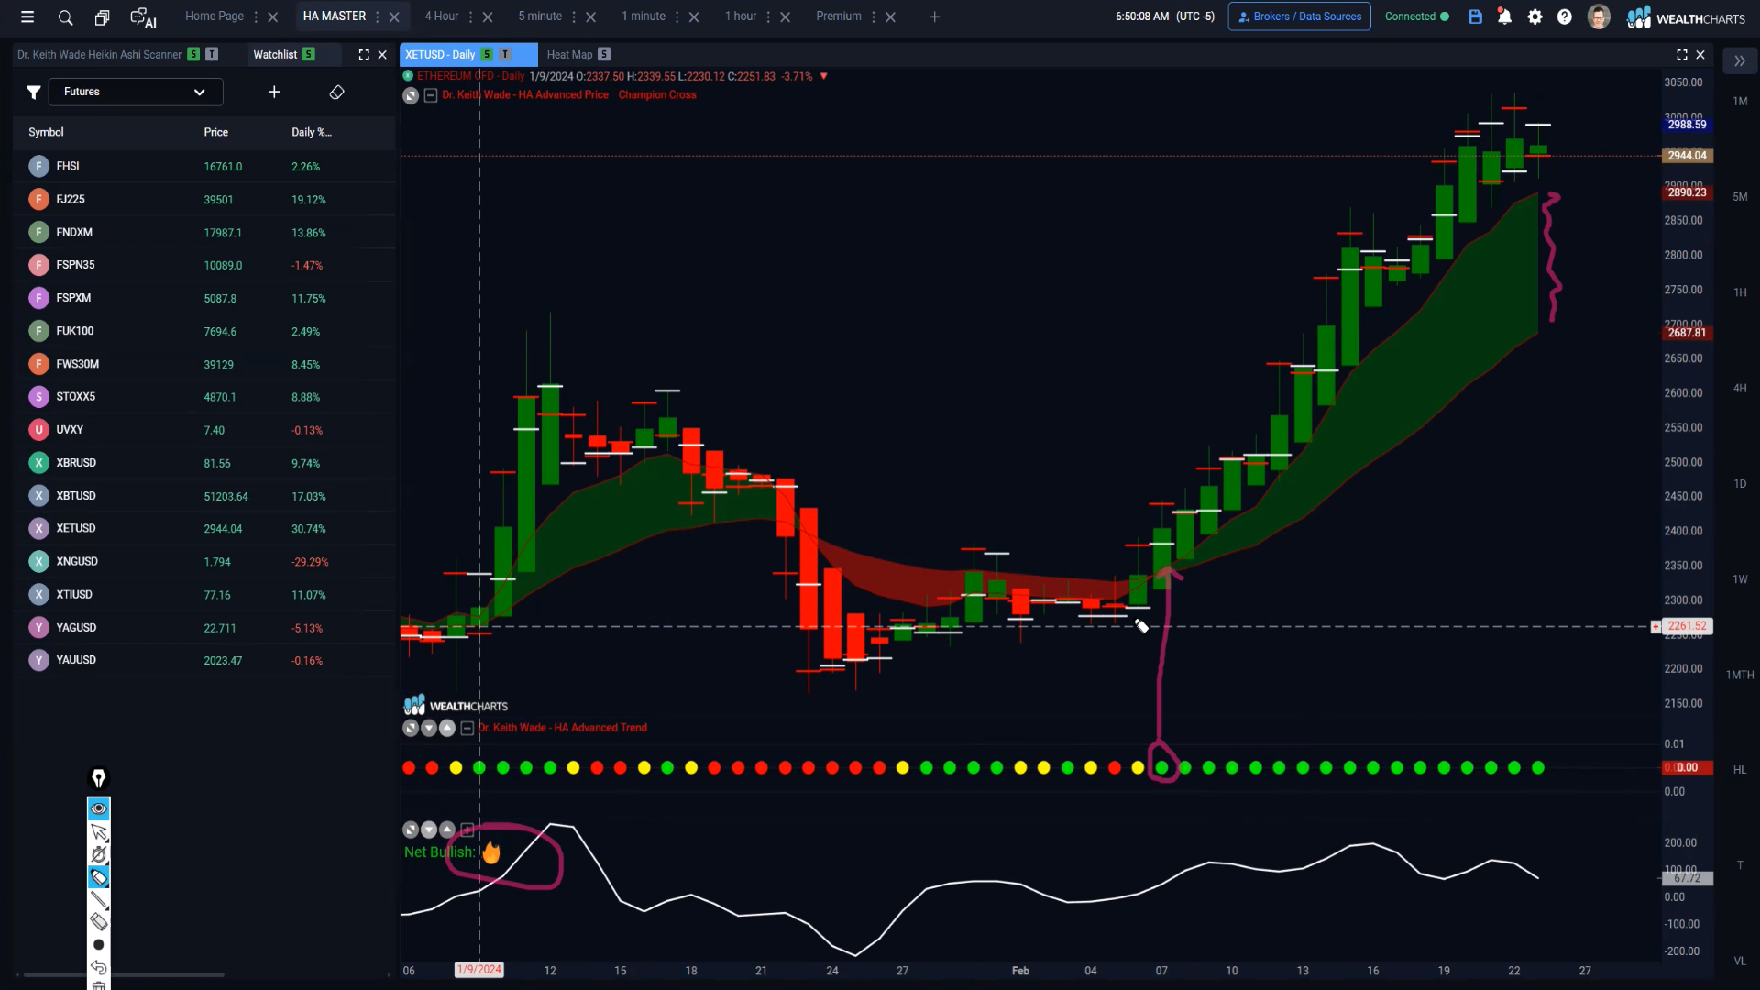
Task: Select the arrow pointer drawing tool
Action: 99,832
